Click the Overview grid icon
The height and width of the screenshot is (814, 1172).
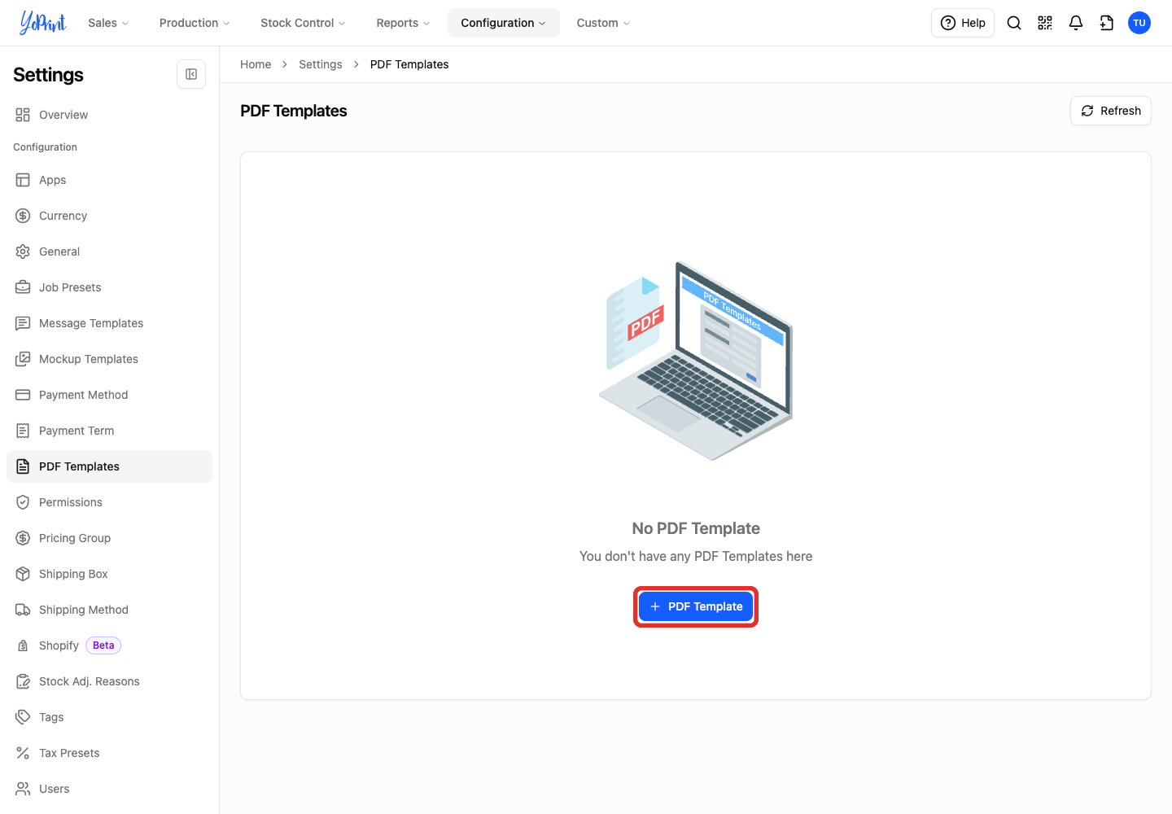23,115
